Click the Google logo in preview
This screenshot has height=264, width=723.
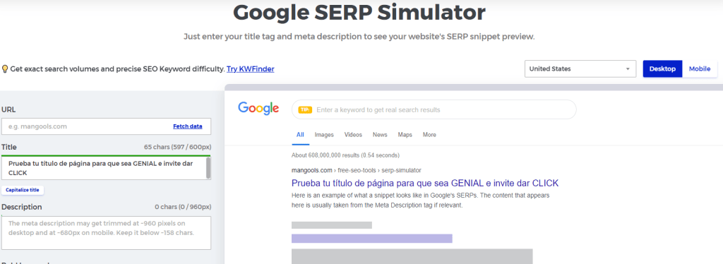[x=258, y=109]
